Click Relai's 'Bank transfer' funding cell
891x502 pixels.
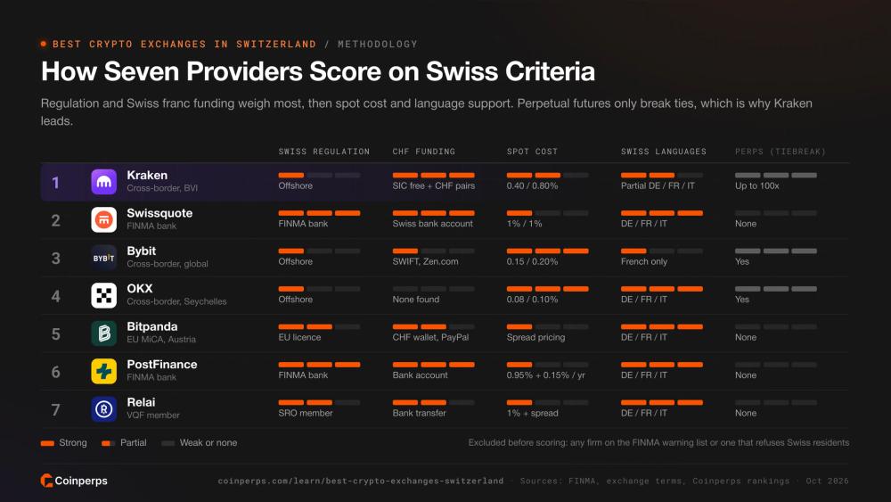point(419,414)
